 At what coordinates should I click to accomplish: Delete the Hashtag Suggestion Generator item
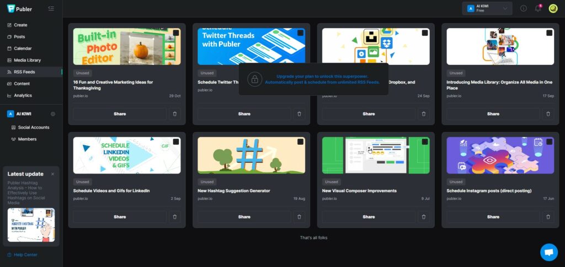pos(299,217)
